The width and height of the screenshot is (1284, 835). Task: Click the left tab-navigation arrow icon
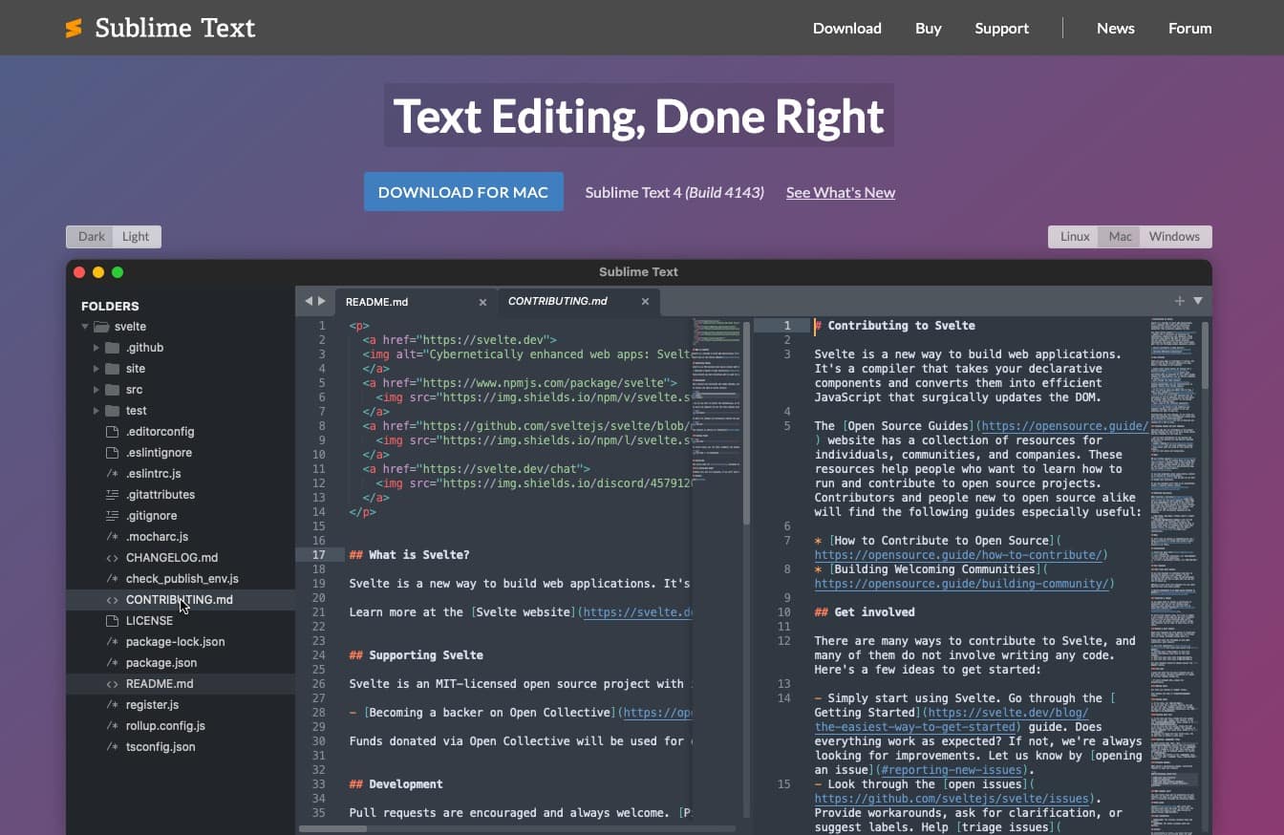(308, 300)
